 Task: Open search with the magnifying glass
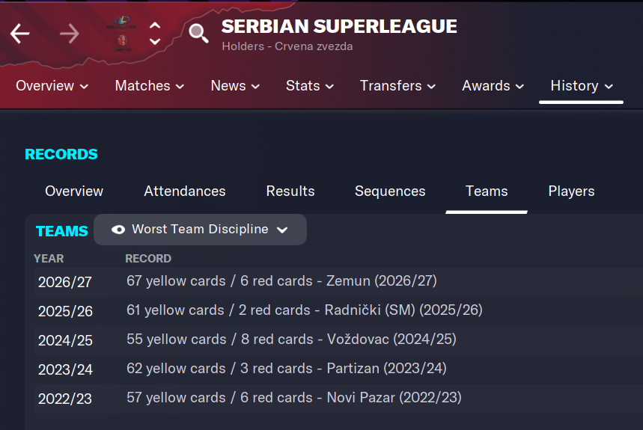click(198, 34)
